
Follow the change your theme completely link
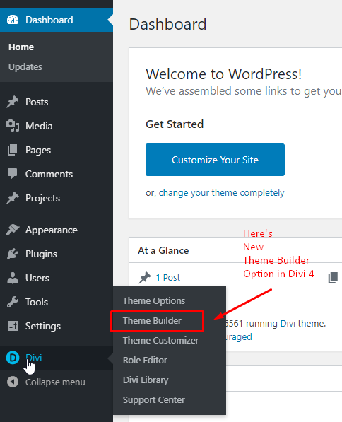coord(221,193)
